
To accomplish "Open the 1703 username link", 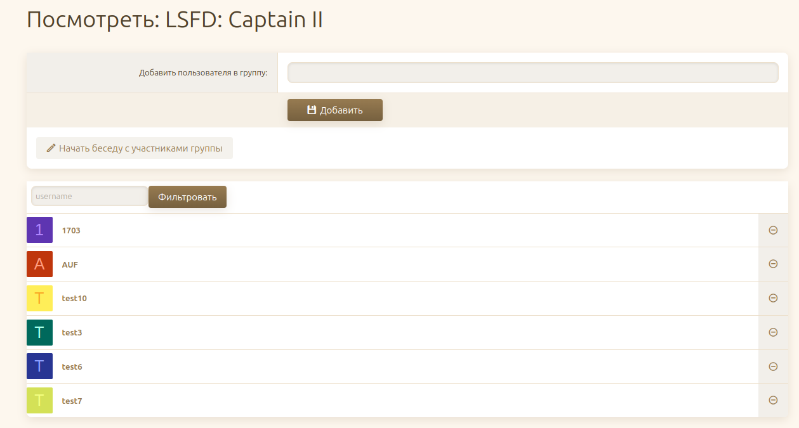I will click(71, 230).
